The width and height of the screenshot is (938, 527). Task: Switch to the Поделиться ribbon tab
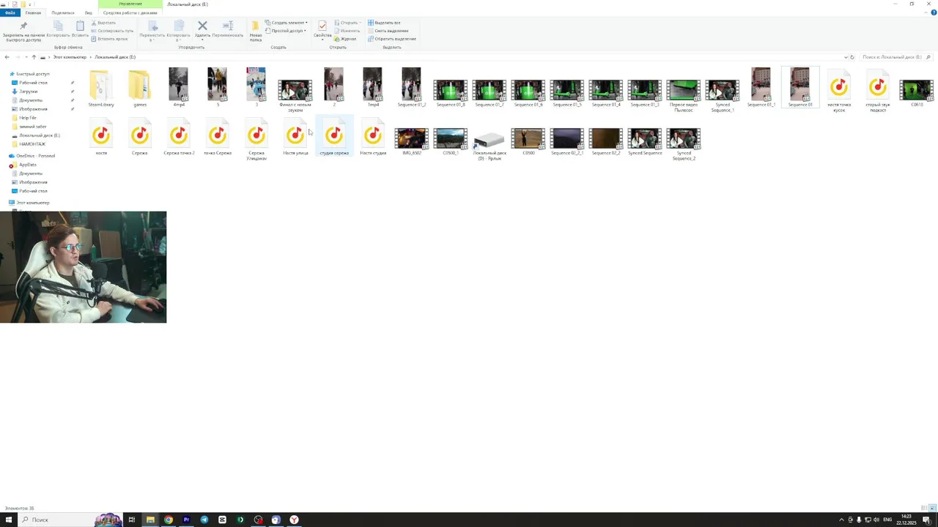point(63,12)
